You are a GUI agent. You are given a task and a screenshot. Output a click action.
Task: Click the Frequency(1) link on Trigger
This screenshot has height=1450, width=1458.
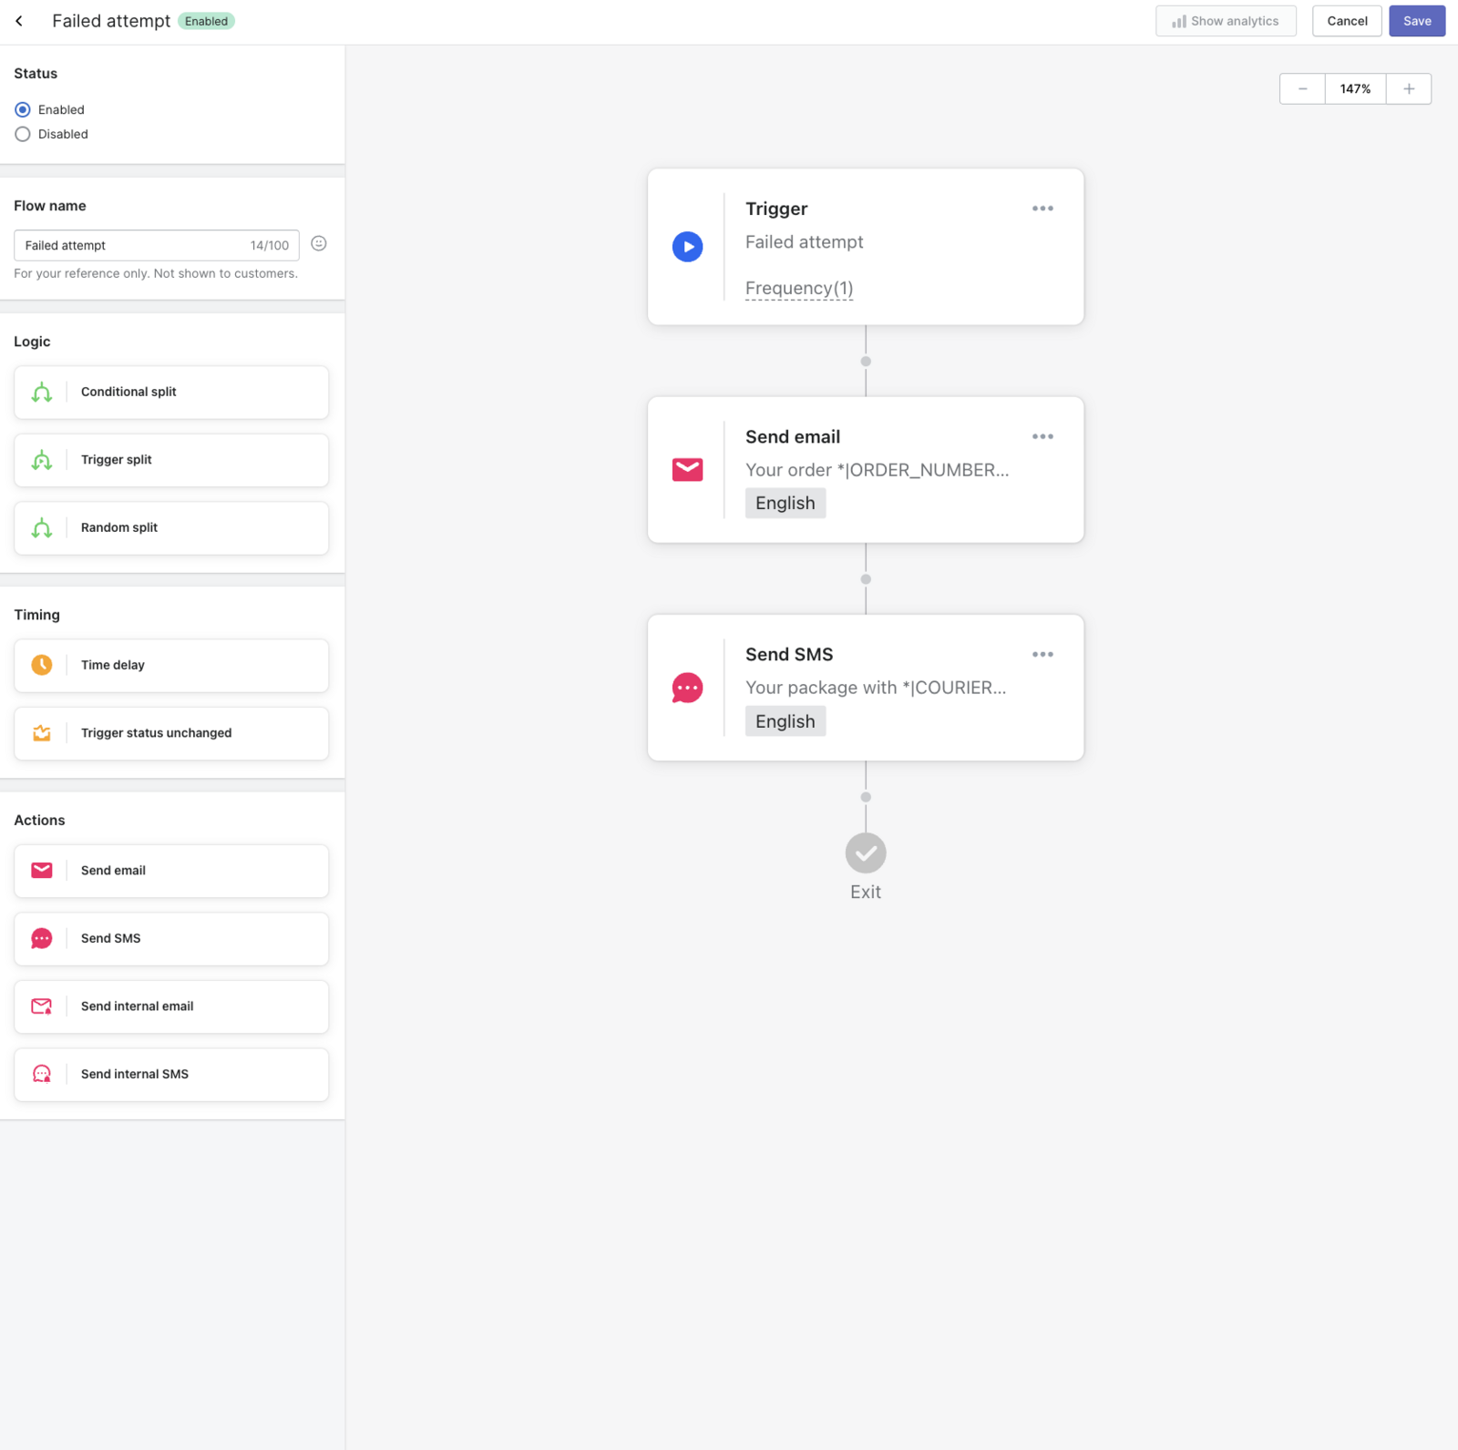(x=799, y=289)
